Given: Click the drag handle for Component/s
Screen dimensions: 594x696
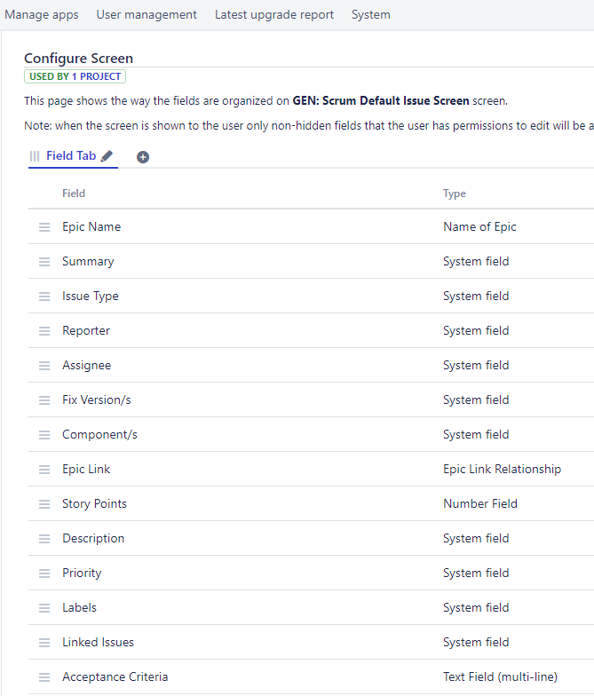Looking at the screenshot, I should (x=44, y=435).
